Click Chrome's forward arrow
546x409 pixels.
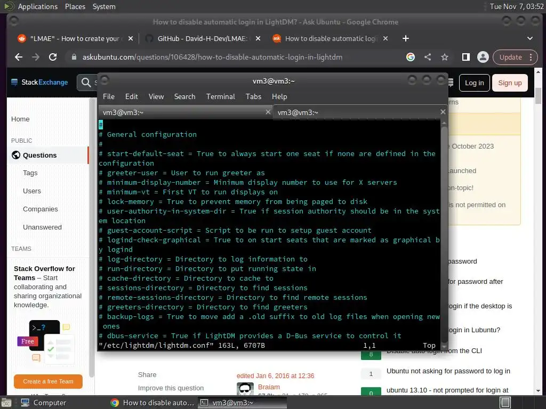[36, 57]
